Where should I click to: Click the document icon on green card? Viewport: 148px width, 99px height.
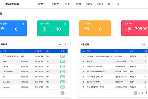coord(44,29)
